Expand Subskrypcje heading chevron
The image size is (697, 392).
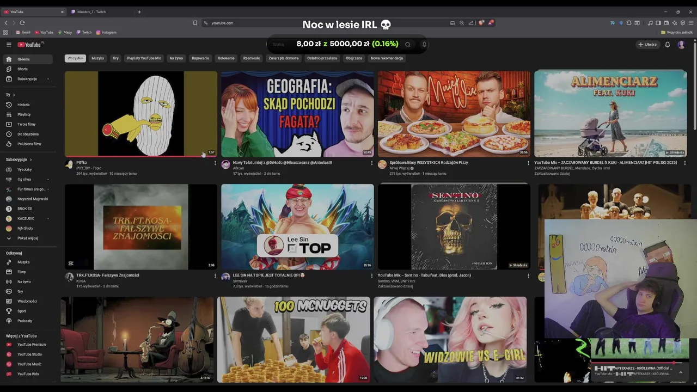click(x=30, y=160)
